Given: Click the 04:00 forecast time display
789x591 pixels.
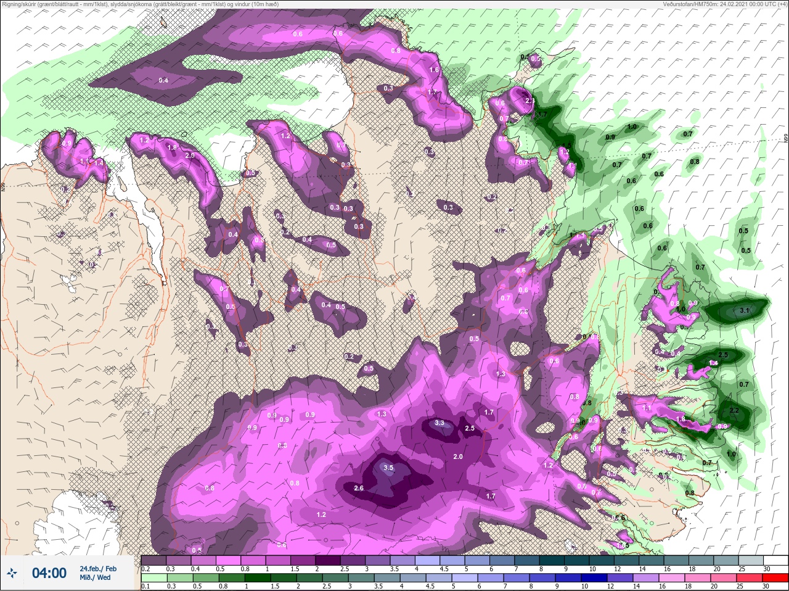Looking at the screenshot, I should click(49, 573).
